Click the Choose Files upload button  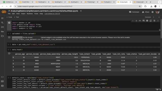tap(17, 37)
